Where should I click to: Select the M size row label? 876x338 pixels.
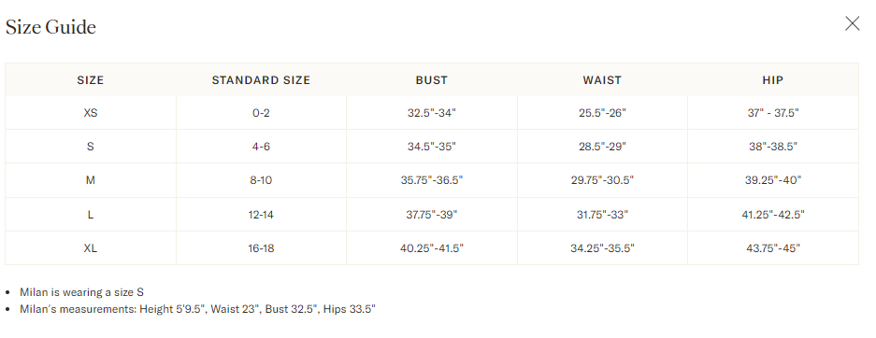pyautogui.click(x=91, y=180)
